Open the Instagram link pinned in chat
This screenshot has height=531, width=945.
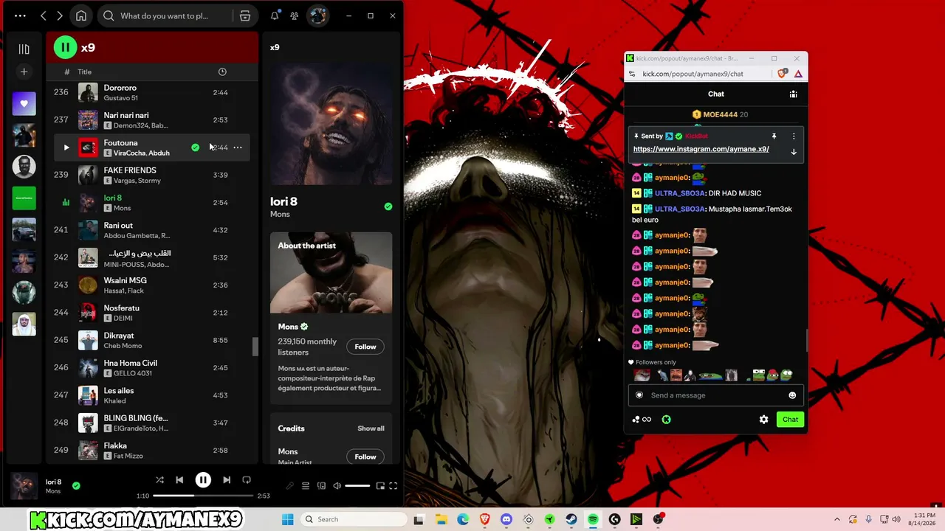(701, 149)
